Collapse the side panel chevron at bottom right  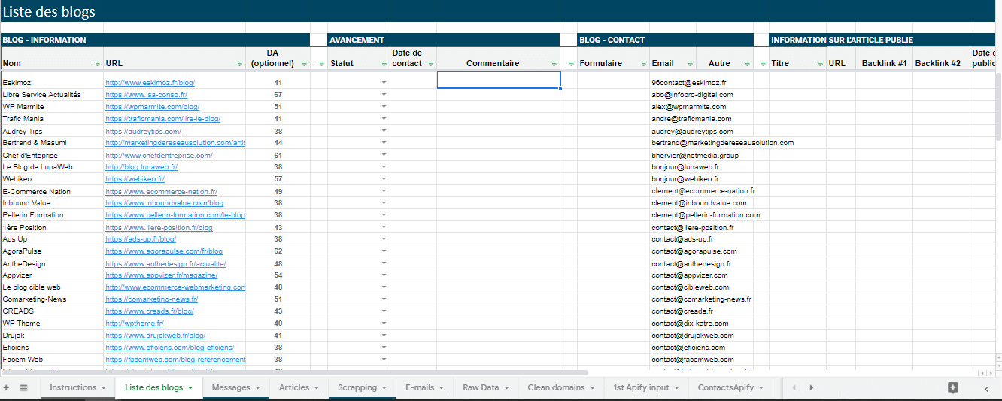pos(986,388)
